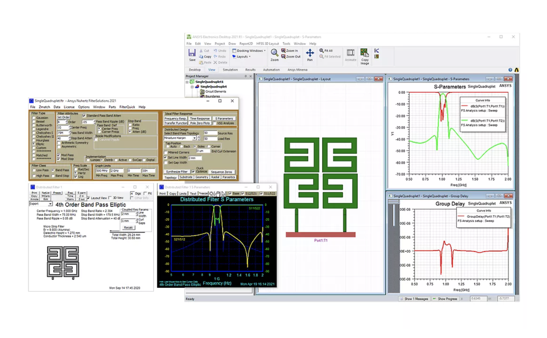Enable the Arithmetic Symmetry checkbox
The width and height of the screenshot is (547, 338).
[59, 143]
